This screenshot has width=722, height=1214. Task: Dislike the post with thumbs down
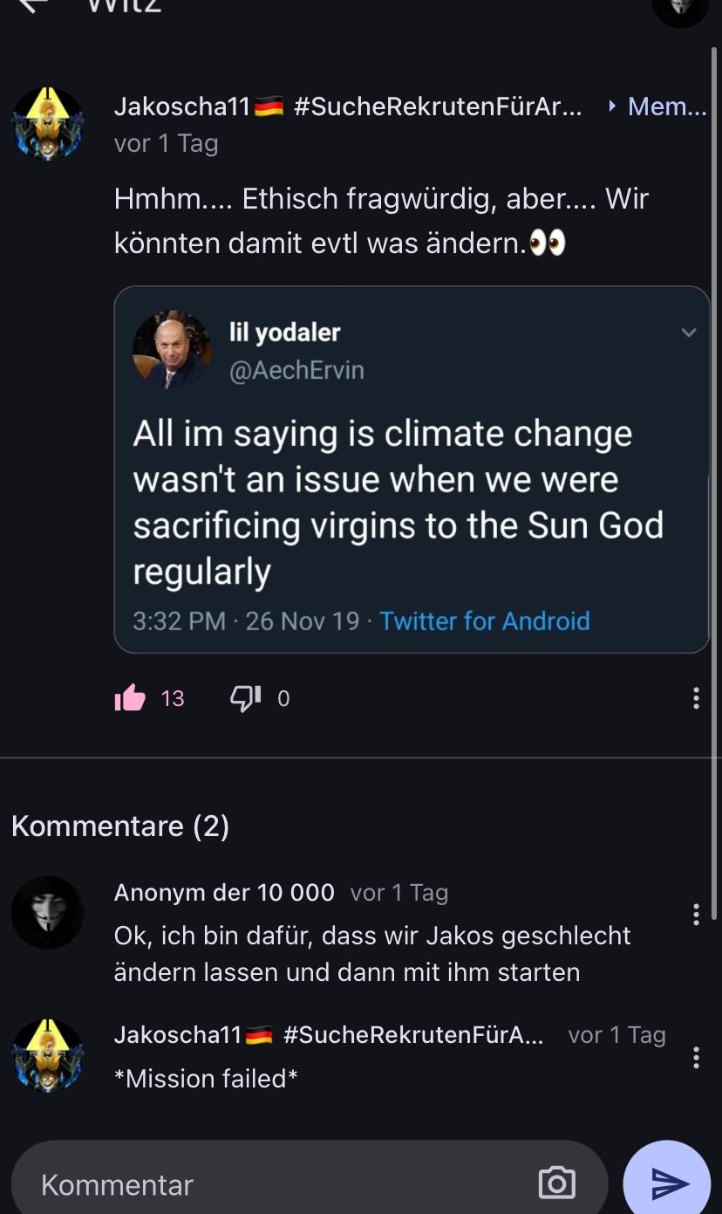tap(245, 698)
